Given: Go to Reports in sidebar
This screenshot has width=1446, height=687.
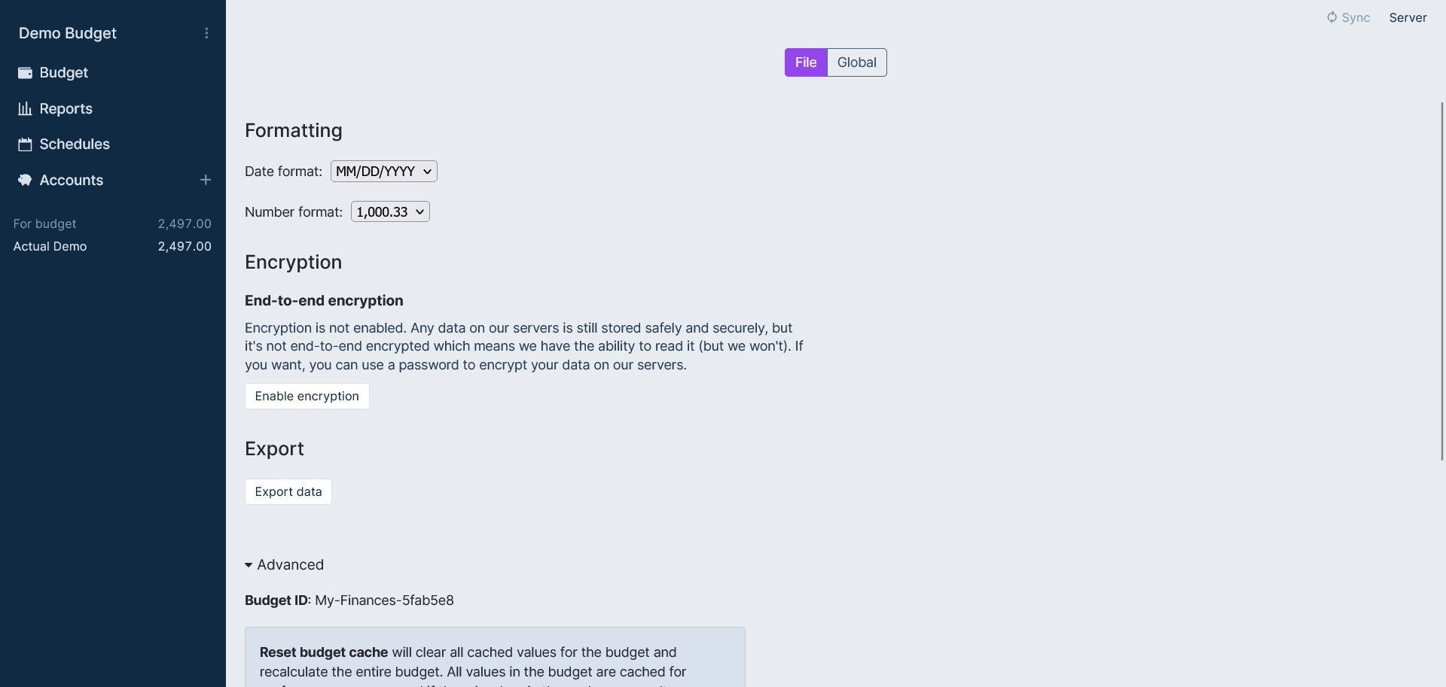Looking at the screenshot, I should pos(66,109).
